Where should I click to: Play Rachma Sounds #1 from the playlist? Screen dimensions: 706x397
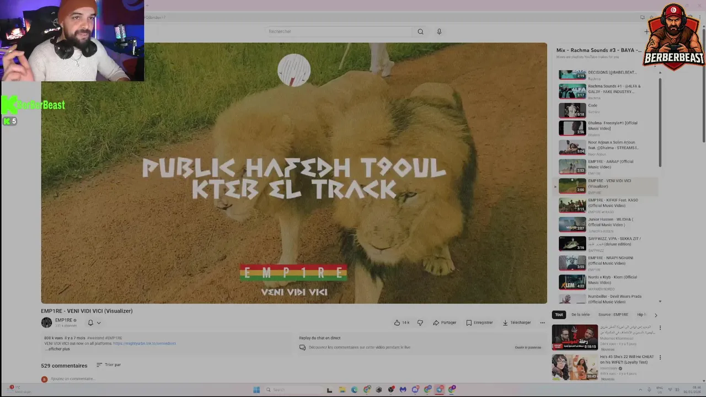pyautogui.click(x=607, y=91)
